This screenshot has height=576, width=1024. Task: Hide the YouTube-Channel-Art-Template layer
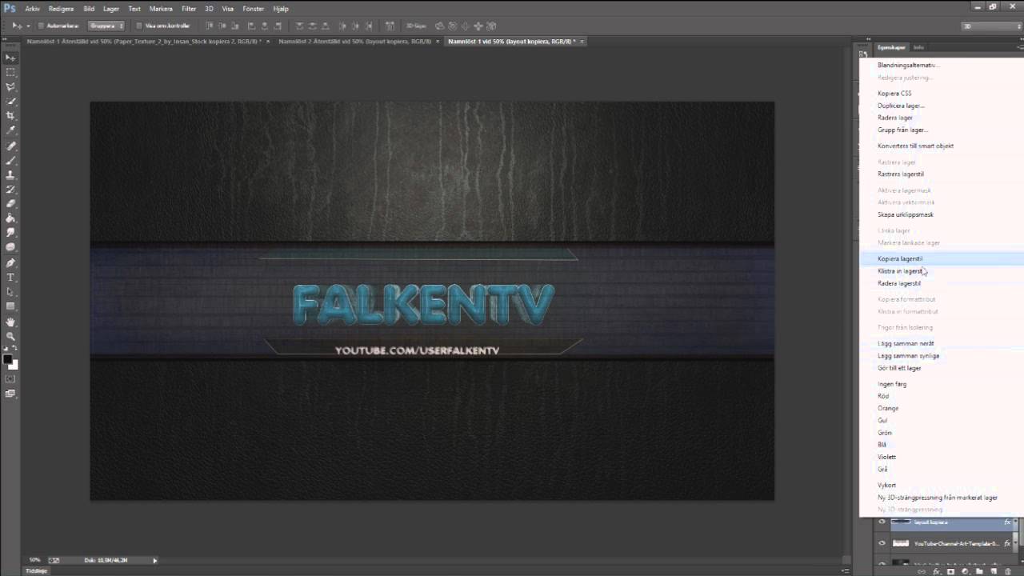(882, 543)
